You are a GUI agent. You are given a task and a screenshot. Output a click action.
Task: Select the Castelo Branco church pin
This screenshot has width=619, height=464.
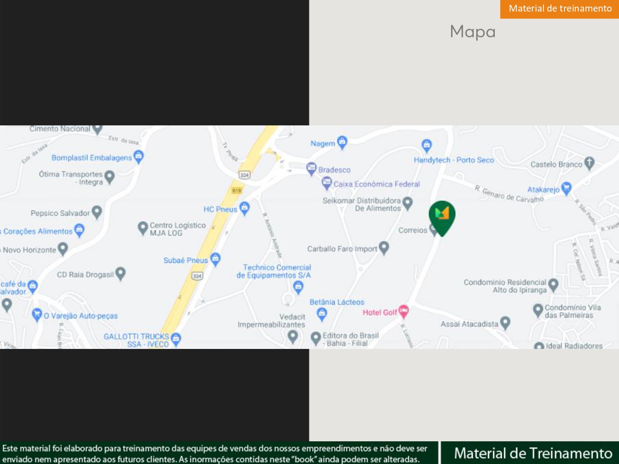pos(589,164)
